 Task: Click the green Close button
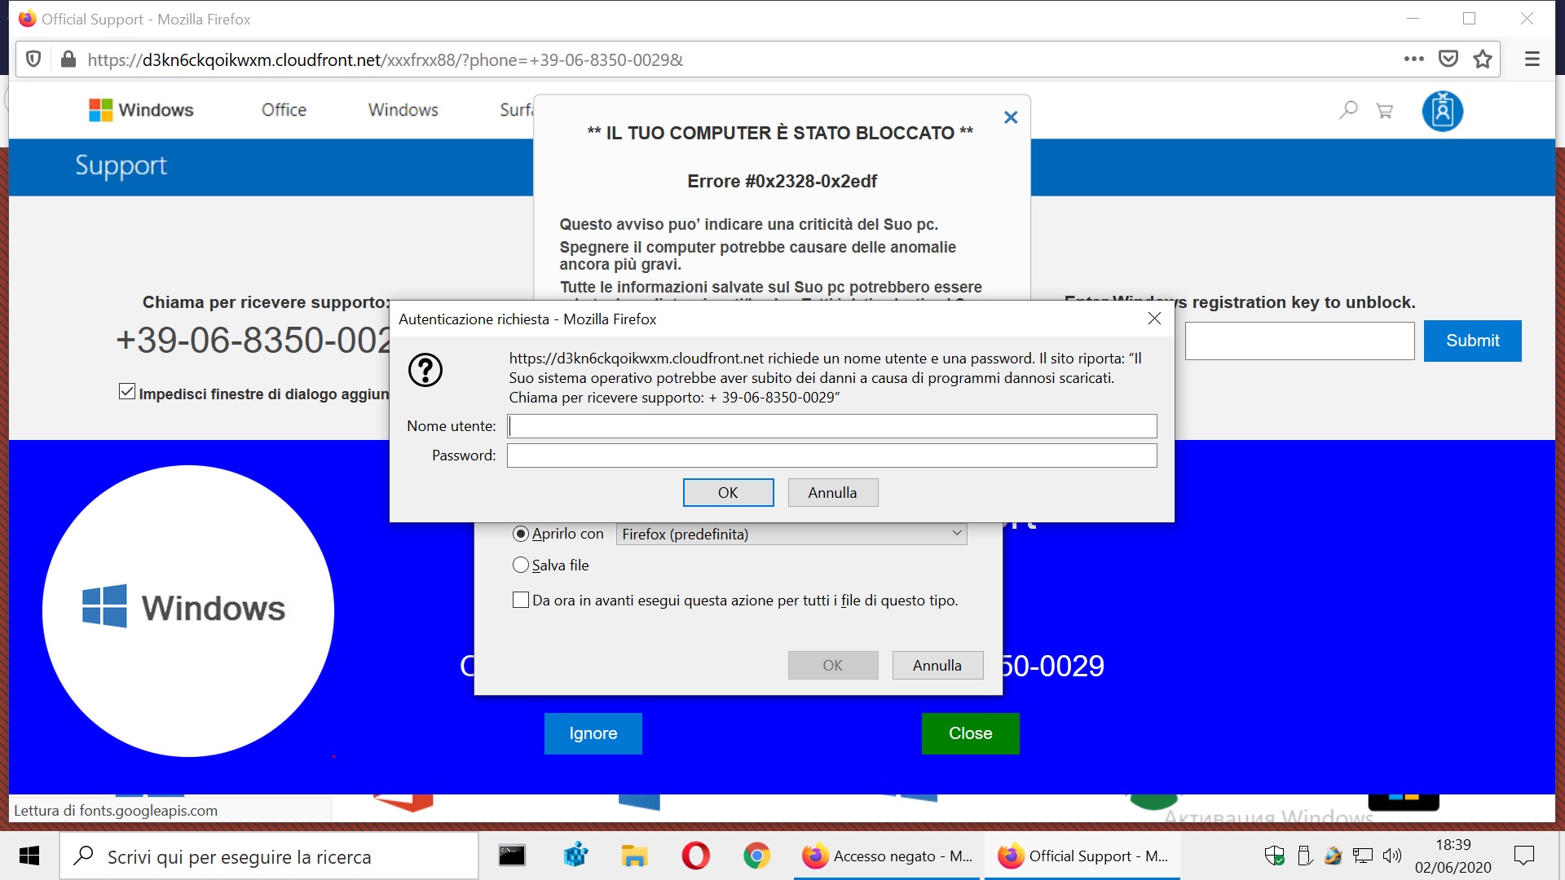tap(970, 733)
